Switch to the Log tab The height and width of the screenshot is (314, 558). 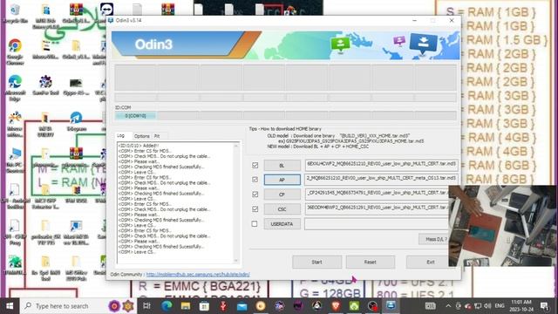pyautogui.click(x=121, y=136)
